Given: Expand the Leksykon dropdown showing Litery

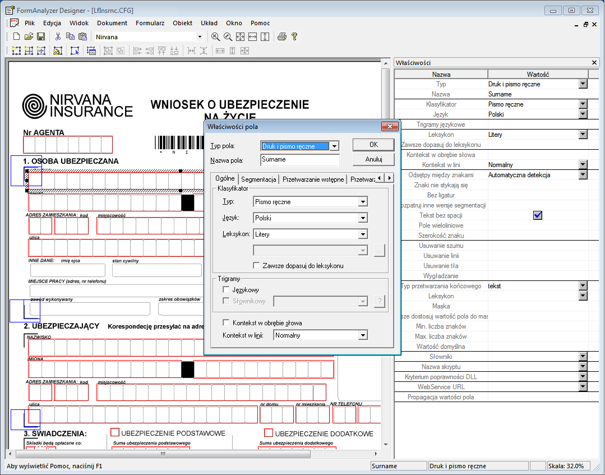Looking at the screenshot, I should coord(363,234).
